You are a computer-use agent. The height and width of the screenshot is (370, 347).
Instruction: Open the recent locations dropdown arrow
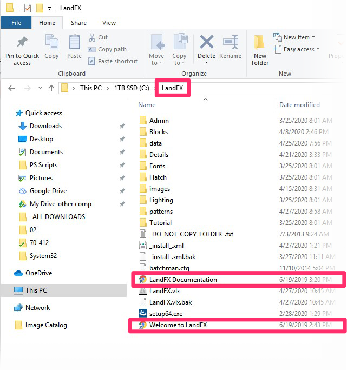coord(40,88)
